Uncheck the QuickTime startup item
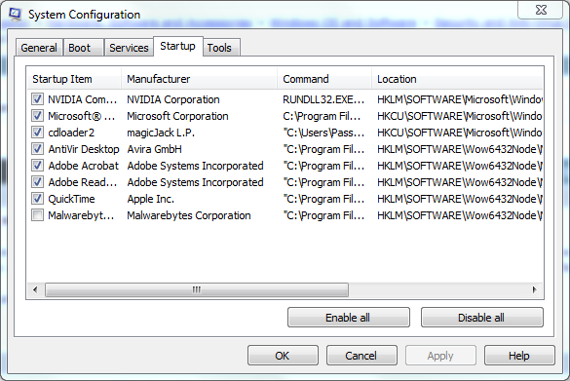Viewport: 570px width, 381px height. coord(37,199)
